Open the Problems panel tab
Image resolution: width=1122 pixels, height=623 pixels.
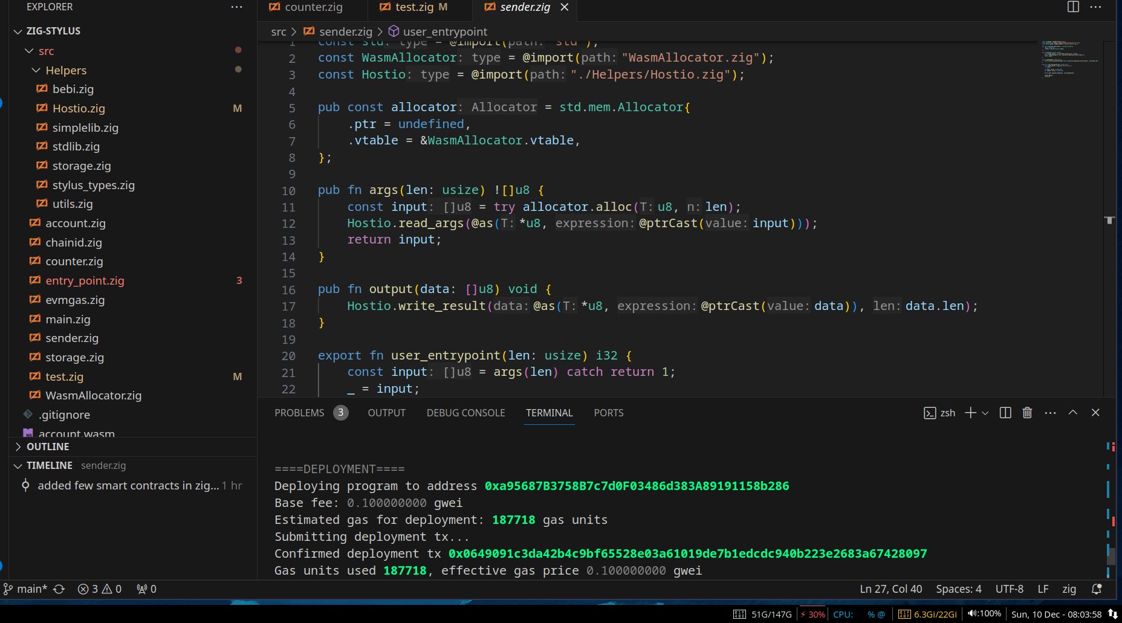click(x=311, y=413)
